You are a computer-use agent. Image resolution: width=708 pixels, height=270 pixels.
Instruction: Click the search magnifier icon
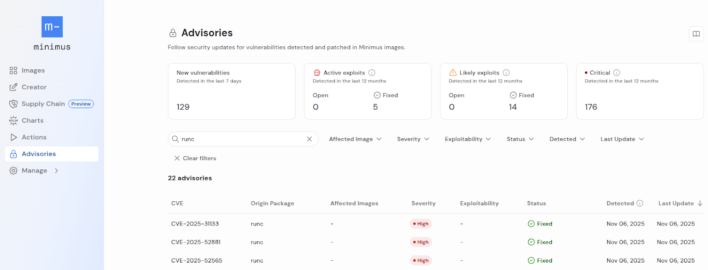point(175,139)
